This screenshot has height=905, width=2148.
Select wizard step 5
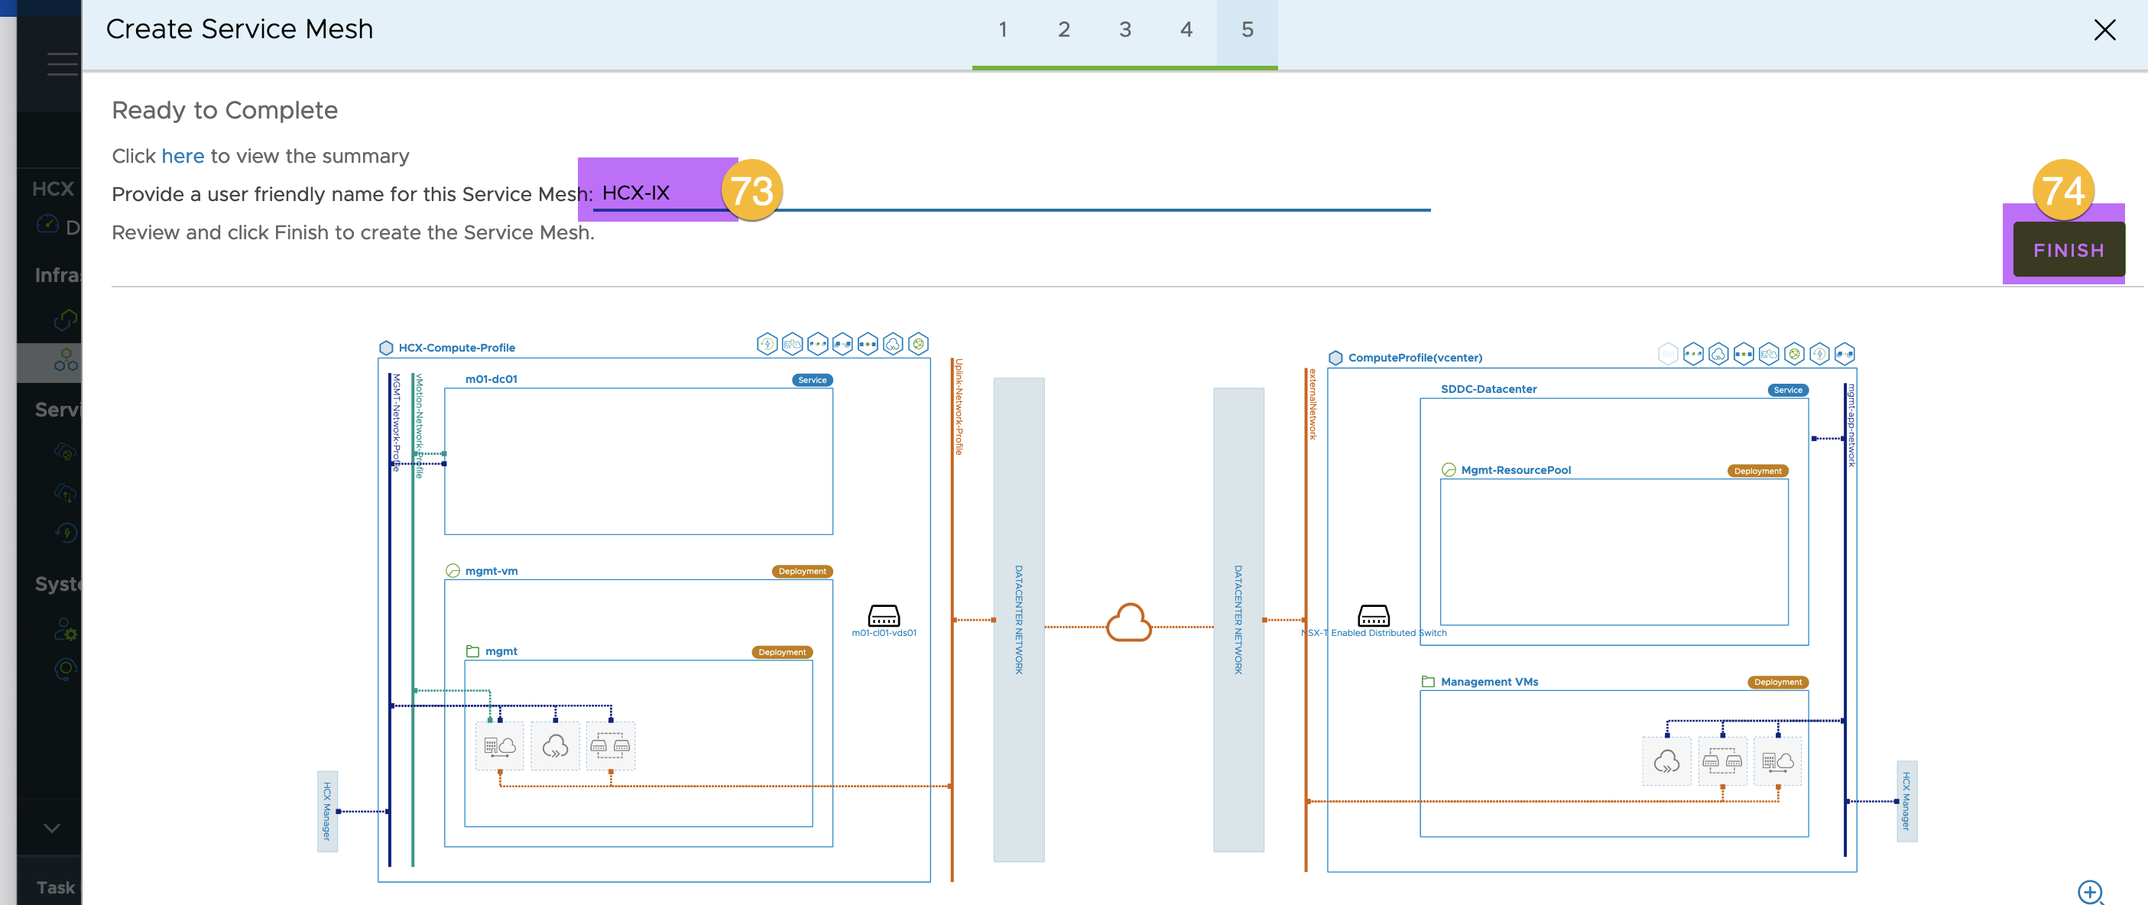(x=1247, y=30)
